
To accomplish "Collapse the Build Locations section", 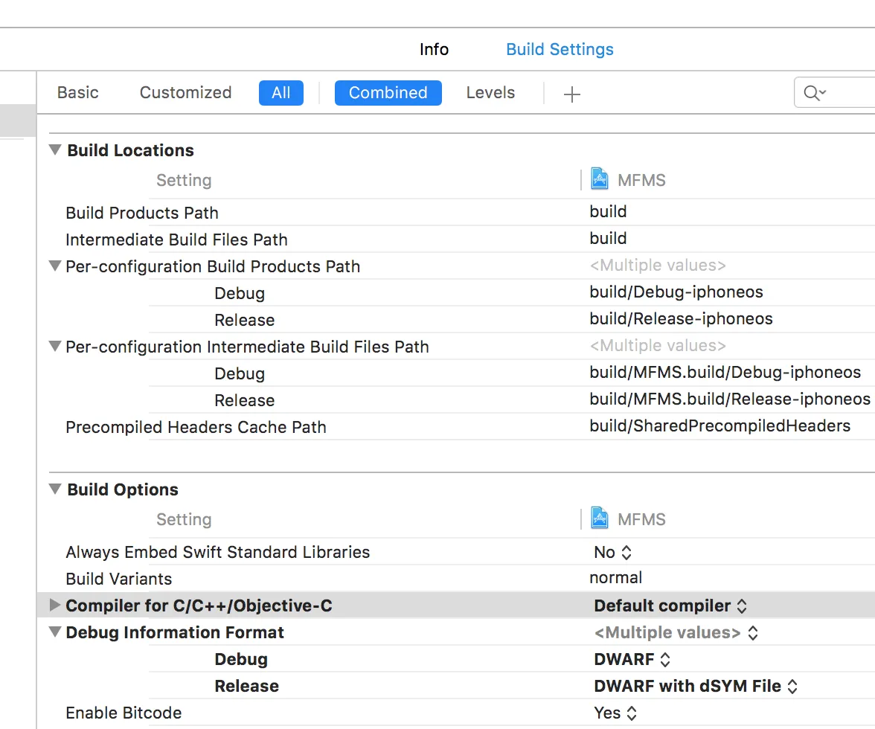I will (x=55, y=150).
